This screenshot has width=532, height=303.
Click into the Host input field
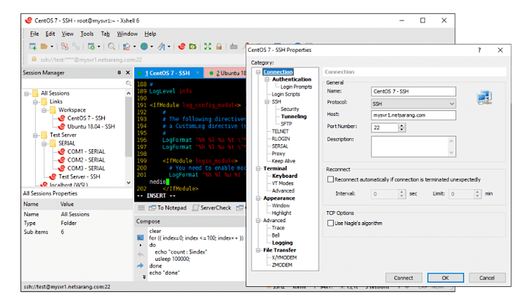click(412, 115)
